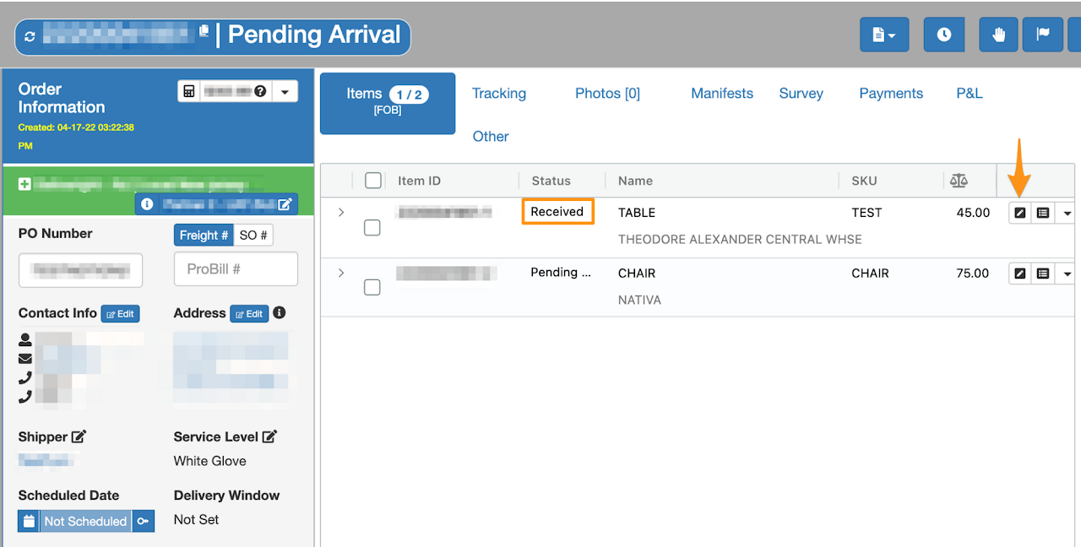Switch to the Payments tab
The image size is (1081, 547).
[891, 94]
